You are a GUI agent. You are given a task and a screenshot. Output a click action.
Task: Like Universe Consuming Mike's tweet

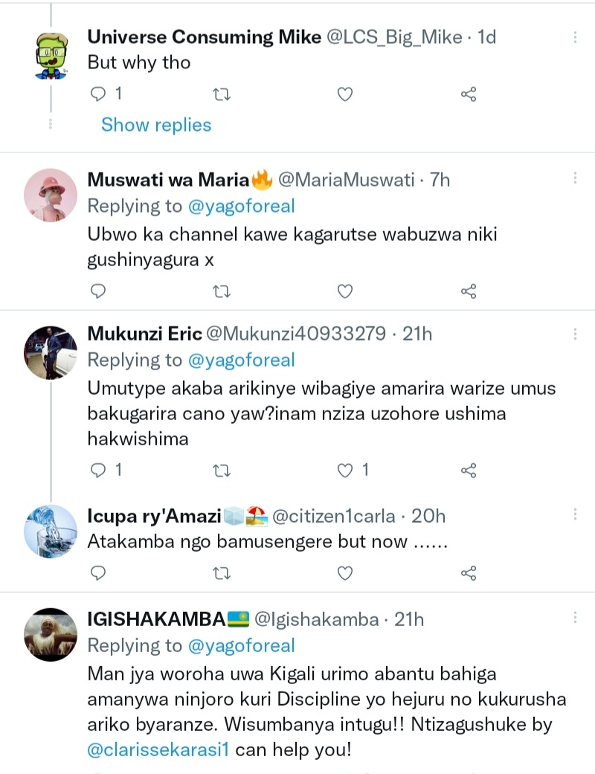(x=344, y=94)
